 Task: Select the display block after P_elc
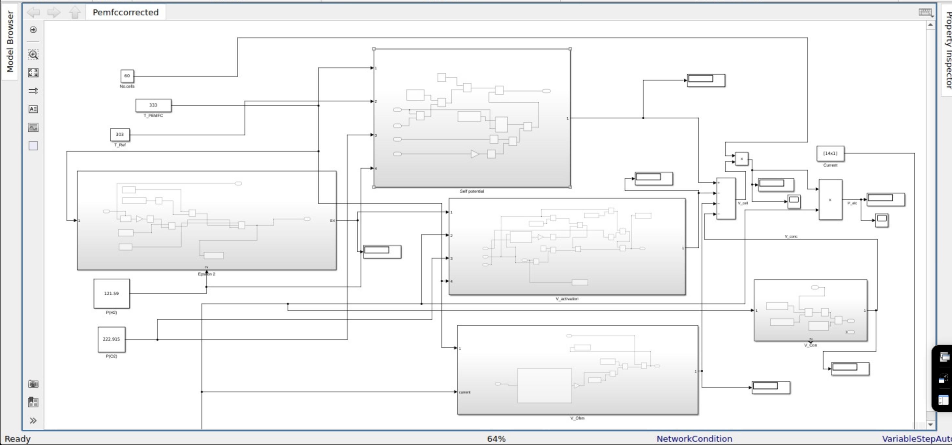(x=886, y=200)
